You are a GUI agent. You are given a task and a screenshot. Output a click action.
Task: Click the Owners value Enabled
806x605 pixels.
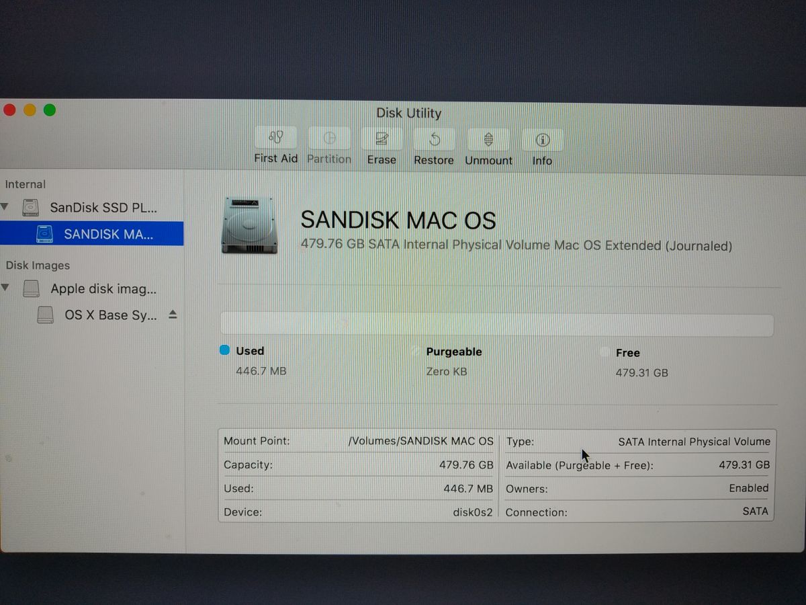(x=748, y=488)
